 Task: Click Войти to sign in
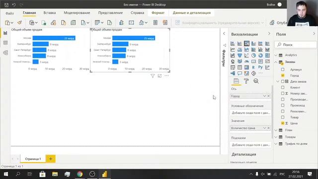coord(271,4)
